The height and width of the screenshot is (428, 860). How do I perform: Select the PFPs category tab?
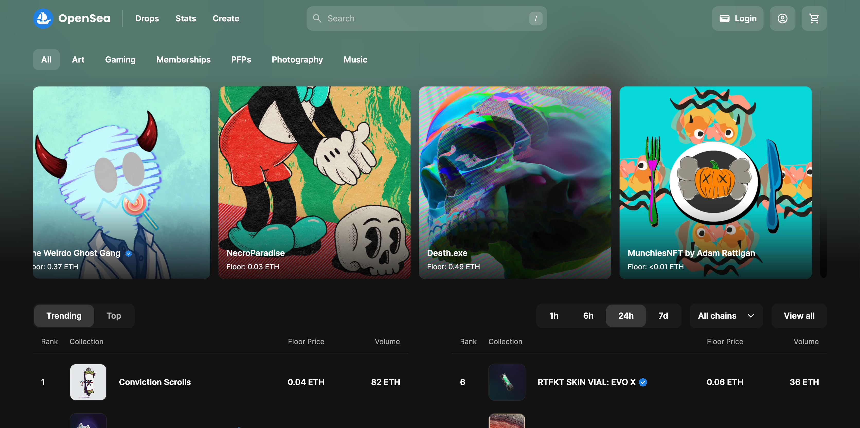tap(241, 59)
